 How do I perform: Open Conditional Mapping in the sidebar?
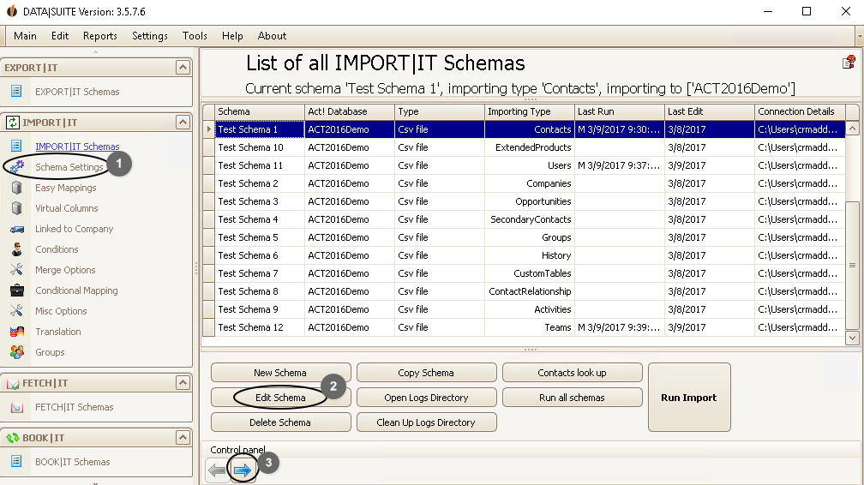[x=76, y=290]
